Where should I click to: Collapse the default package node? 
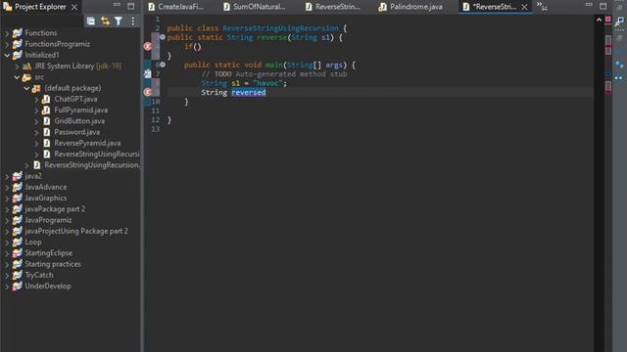(x=26, y=88)
